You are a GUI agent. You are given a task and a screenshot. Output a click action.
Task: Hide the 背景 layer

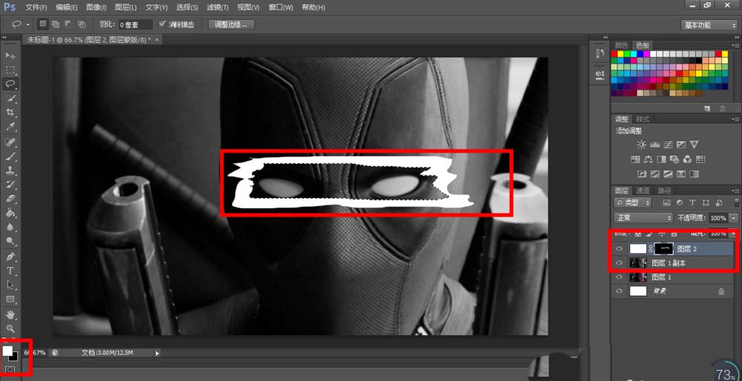pos(620,291)
